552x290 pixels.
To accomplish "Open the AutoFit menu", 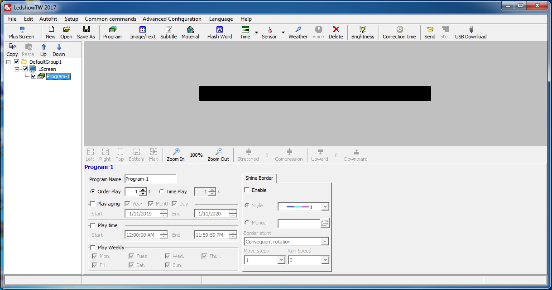I will (x=48, y=19).
